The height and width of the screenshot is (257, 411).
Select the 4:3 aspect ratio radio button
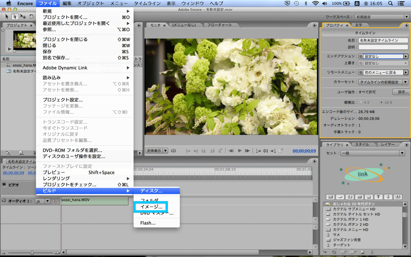[361, 102]
